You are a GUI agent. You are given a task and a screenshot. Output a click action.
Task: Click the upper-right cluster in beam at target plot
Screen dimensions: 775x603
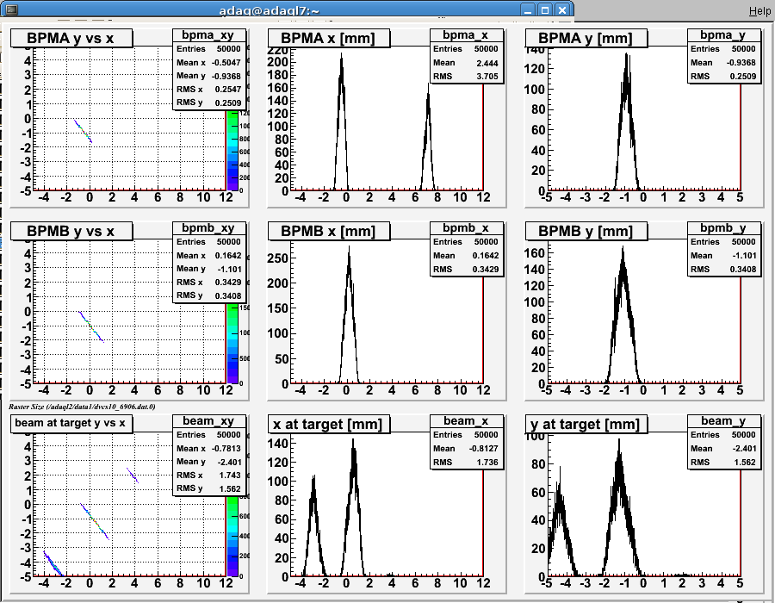(x=133, y=475)
